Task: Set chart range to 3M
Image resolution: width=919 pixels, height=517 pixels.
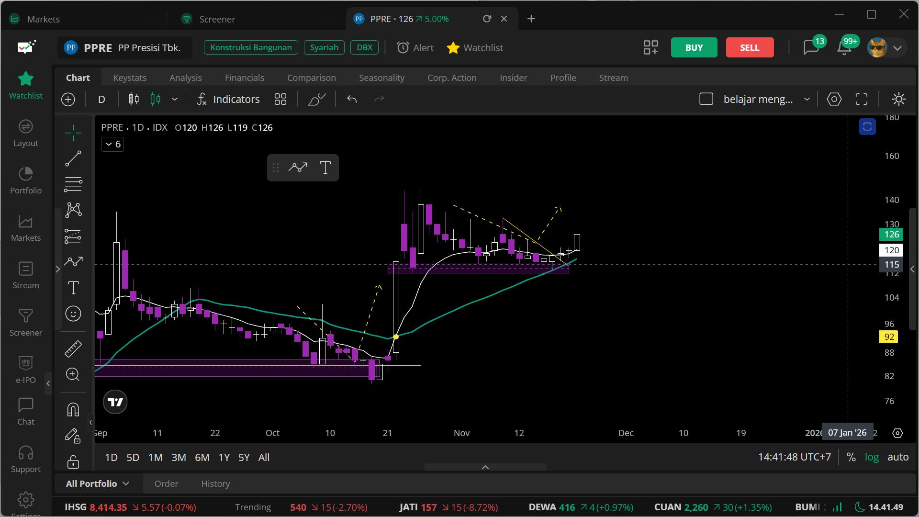Action: (179, 457)
